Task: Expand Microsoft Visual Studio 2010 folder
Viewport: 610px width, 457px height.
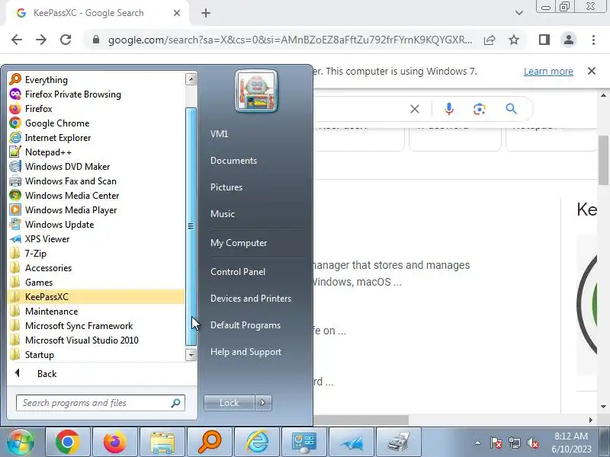Action: point(96,340)
